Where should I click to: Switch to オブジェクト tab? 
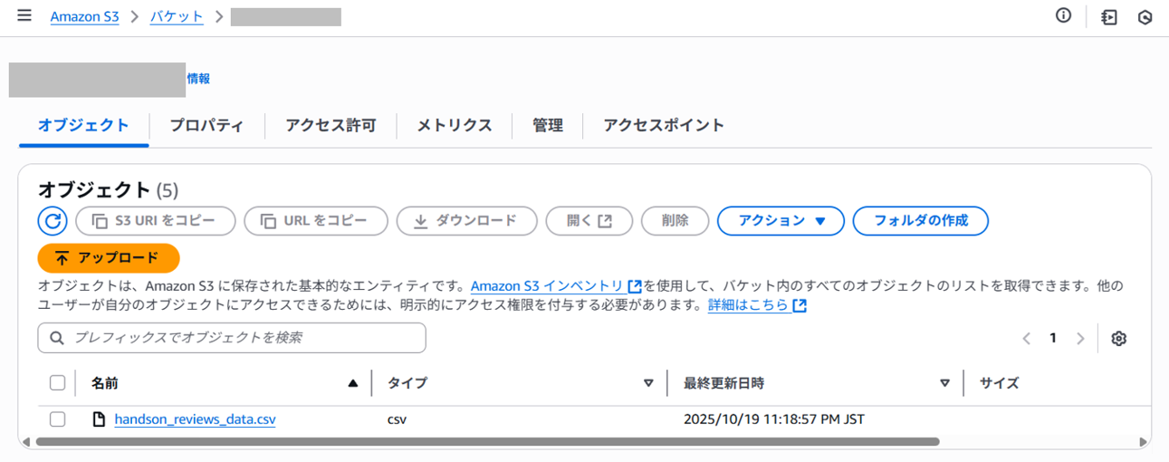(x=83, y=126)
